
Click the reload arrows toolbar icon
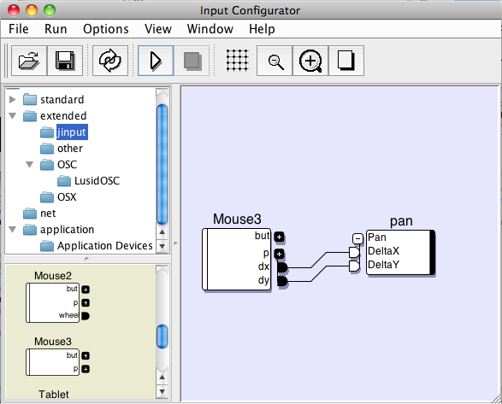[110, 61]
